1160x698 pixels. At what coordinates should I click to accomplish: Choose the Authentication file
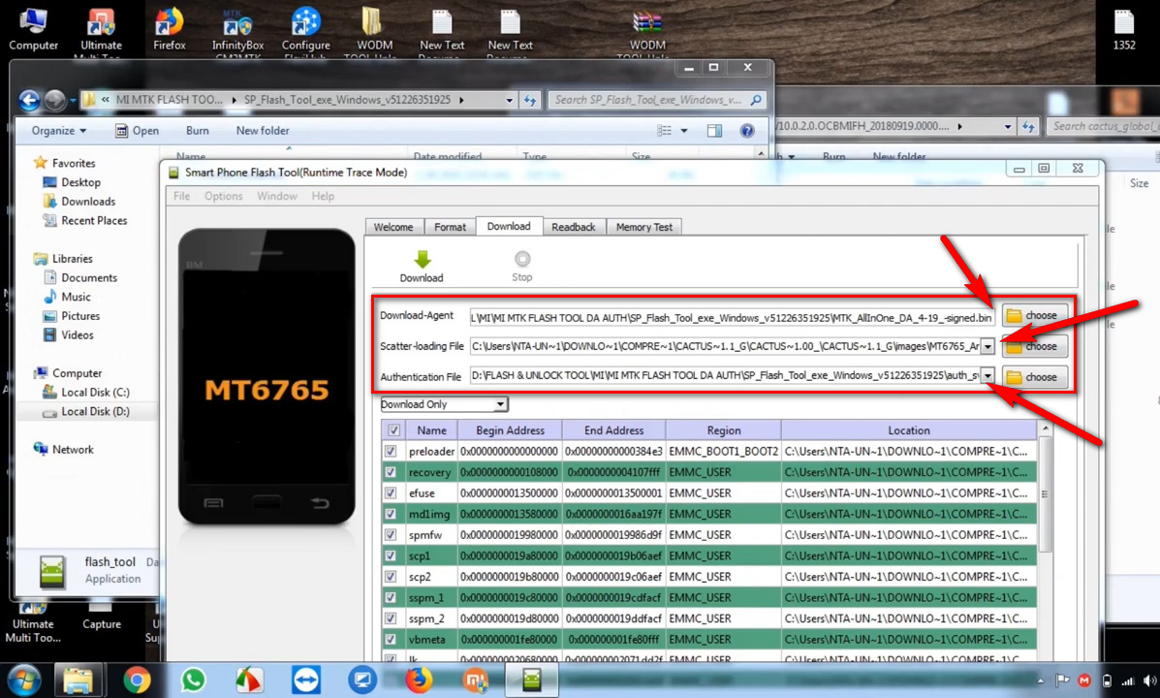tap(1034, 377)
